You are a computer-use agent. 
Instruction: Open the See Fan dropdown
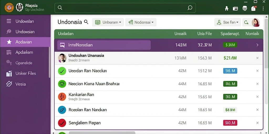(227, 22)
